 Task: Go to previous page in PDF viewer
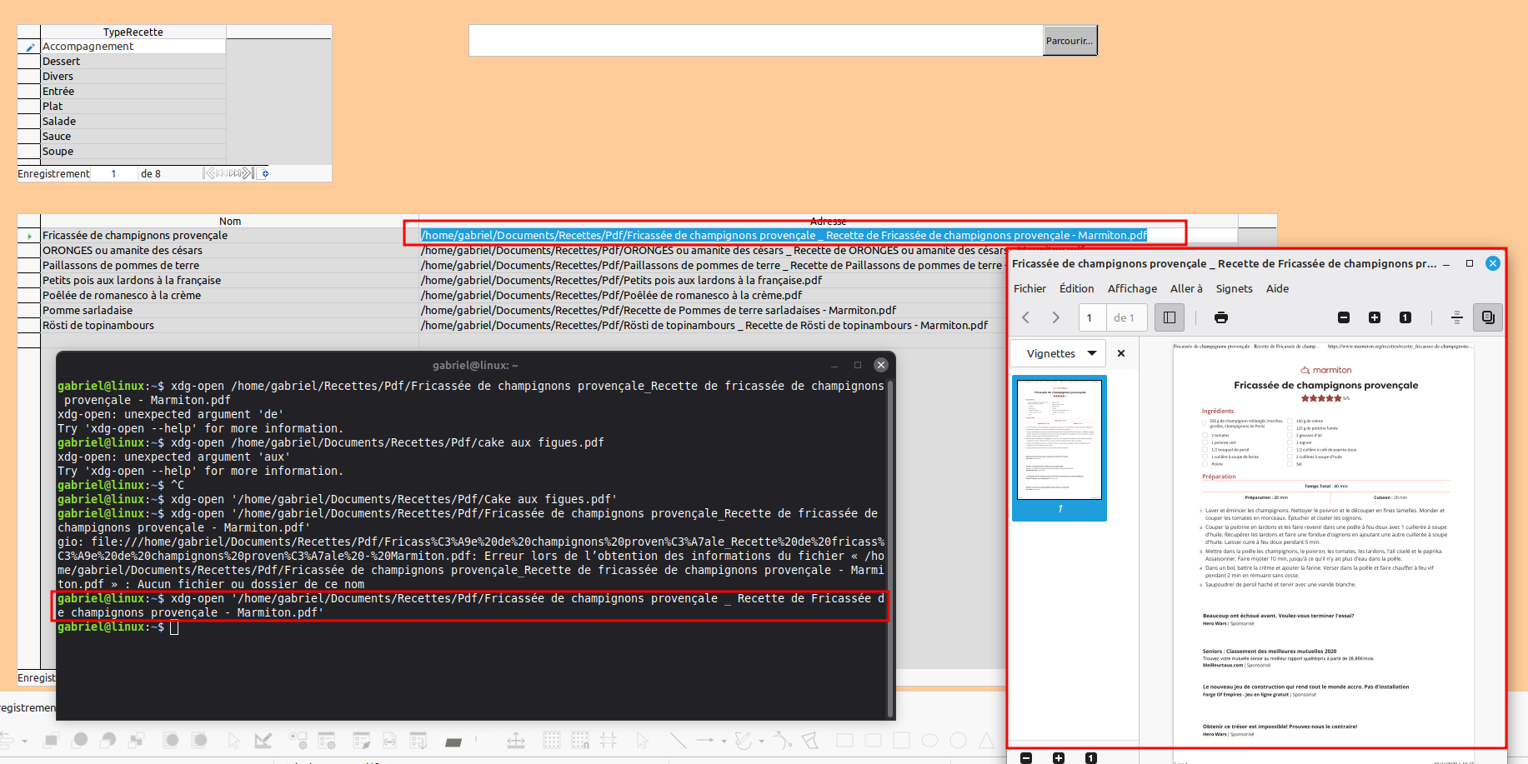(1026, 317)
